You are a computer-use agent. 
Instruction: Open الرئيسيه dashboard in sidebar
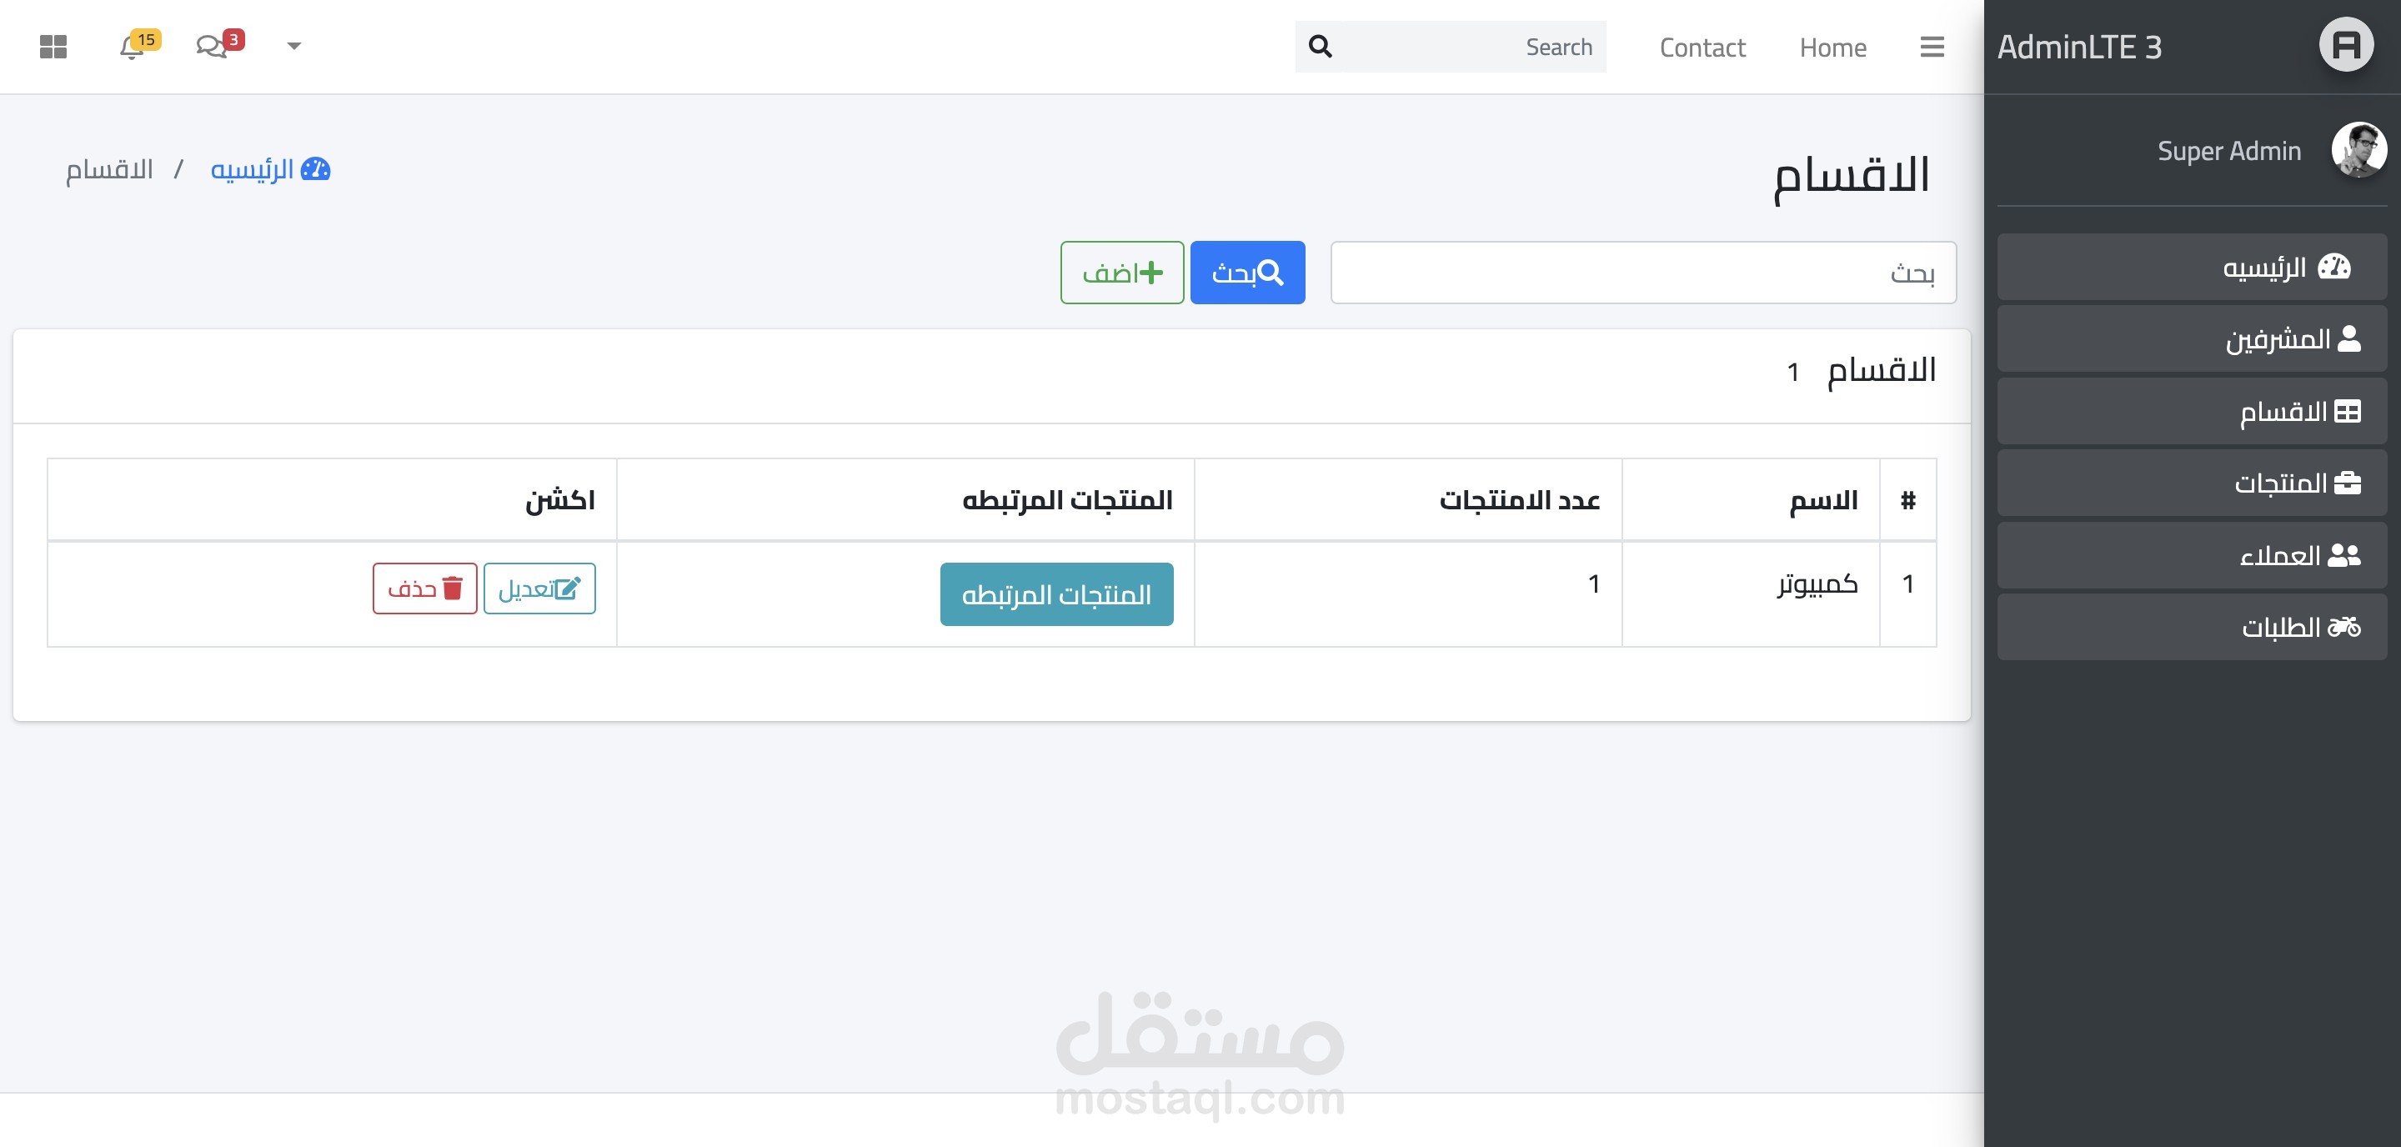(x=2191, y=268)
